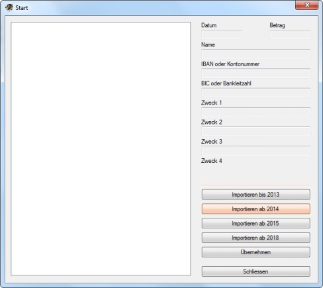
Task: Select the IBAN oder Kontonummer field
Action: pos(255,73)
